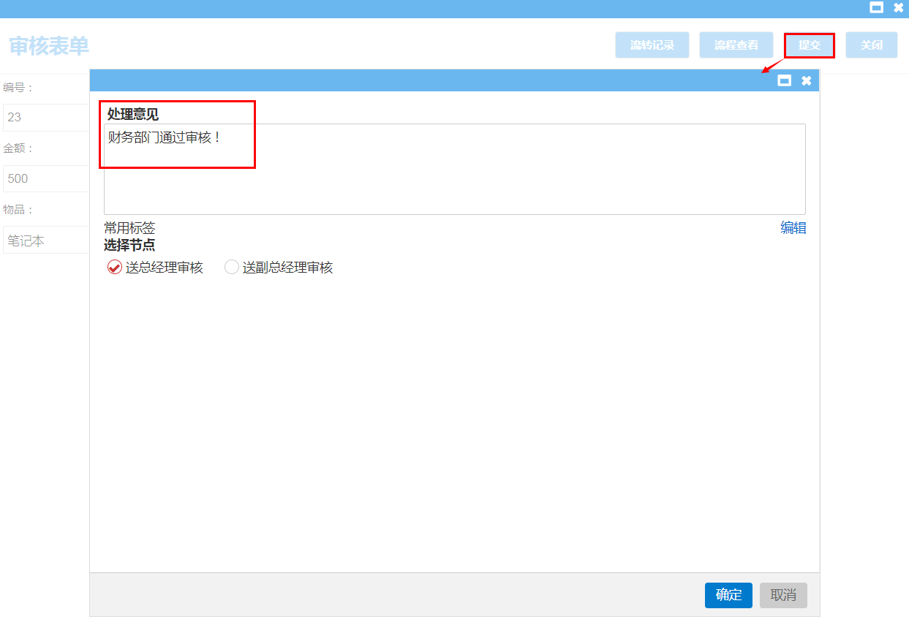
Task: Close the outer 审核表单 window with X
Action: coord(898,8)
